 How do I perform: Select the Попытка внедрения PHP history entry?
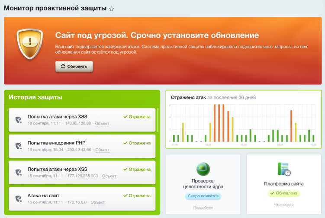pyautogui.click(x=82, y=146)
